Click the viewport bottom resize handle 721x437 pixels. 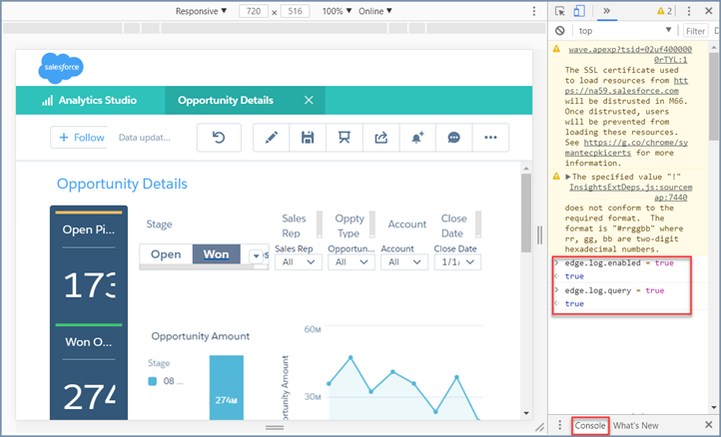275,428
